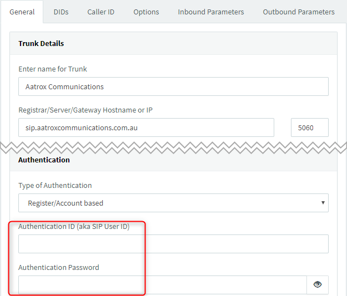The image size is (347, 296).
Task: Click the port field showing 5060
Action: click(x=309, y=127)
